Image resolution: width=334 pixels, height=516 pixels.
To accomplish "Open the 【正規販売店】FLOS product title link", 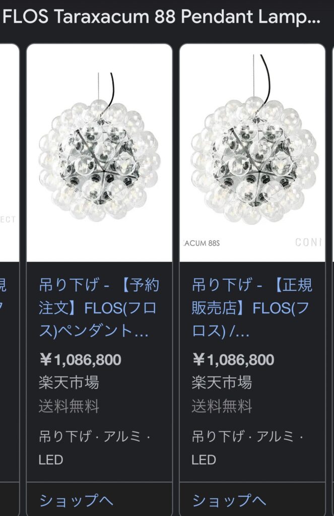I will point(252,308).
